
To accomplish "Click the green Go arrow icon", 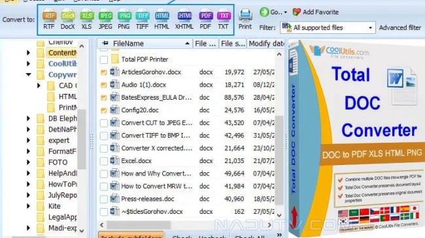I will click(264, 12).
